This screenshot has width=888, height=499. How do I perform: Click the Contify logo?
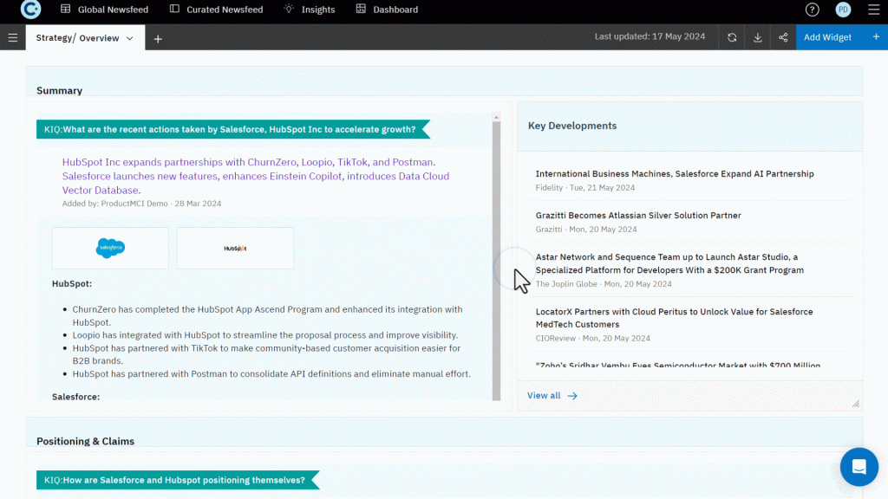pyautogui.click(x=29, y=10)
